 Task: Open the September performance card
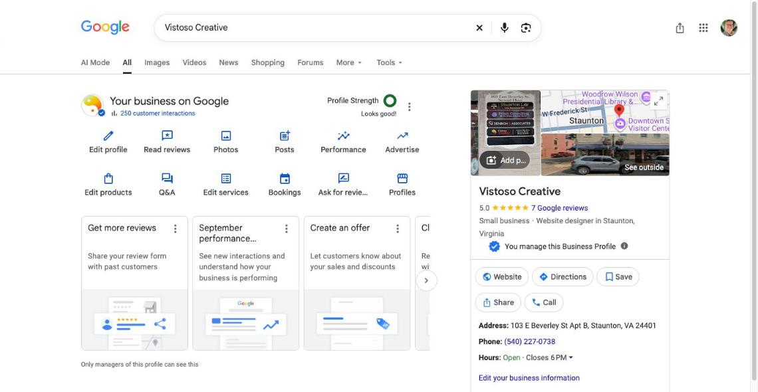click(245, 284)
